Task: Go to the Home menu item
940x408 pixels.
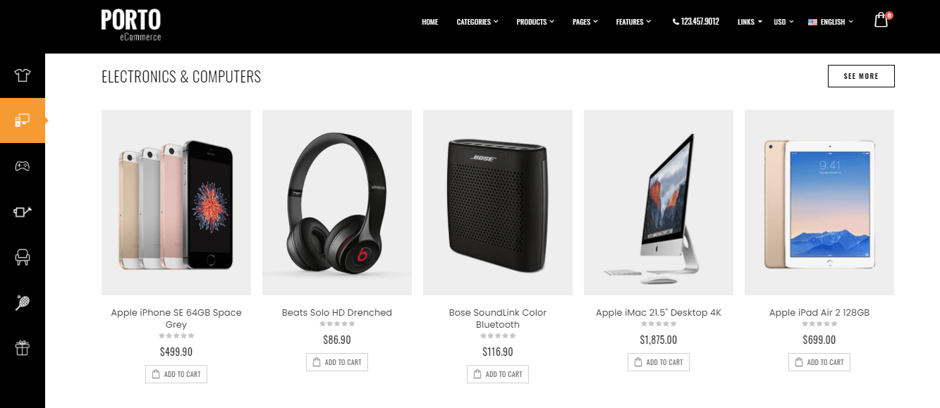Action: [x=430, y=22]
